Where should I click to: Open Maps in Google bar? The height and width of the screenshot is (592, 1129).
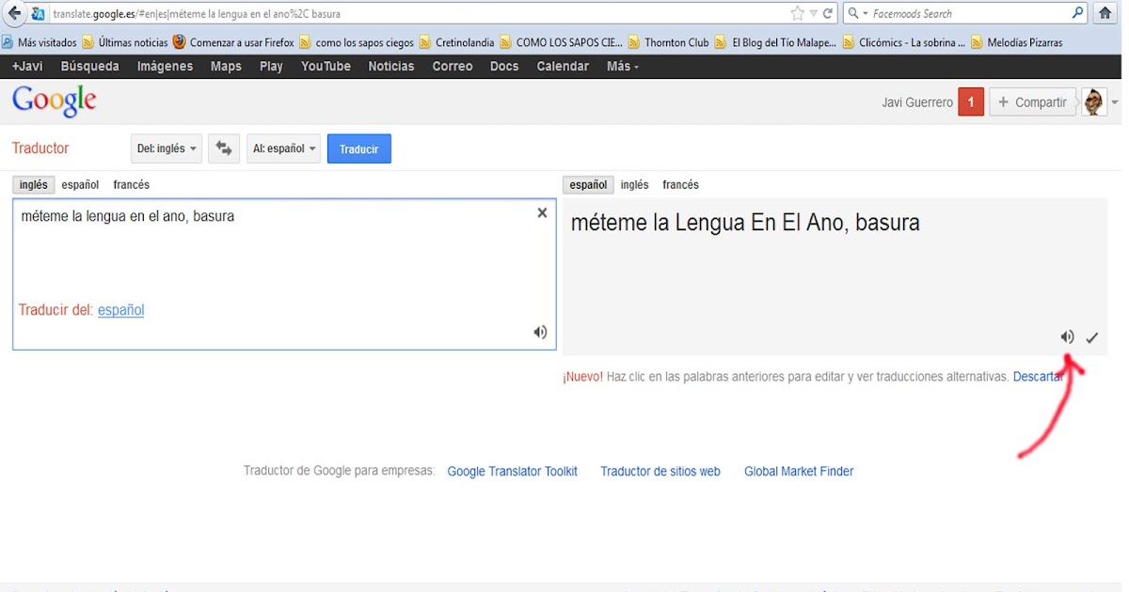point(226,67)
